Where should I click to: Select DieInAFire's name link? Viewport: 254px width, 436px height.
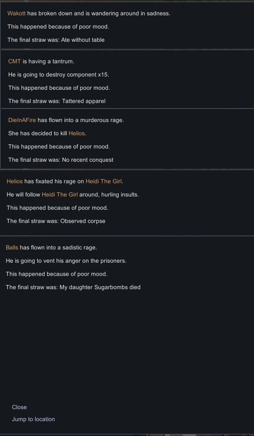[22, 120]
